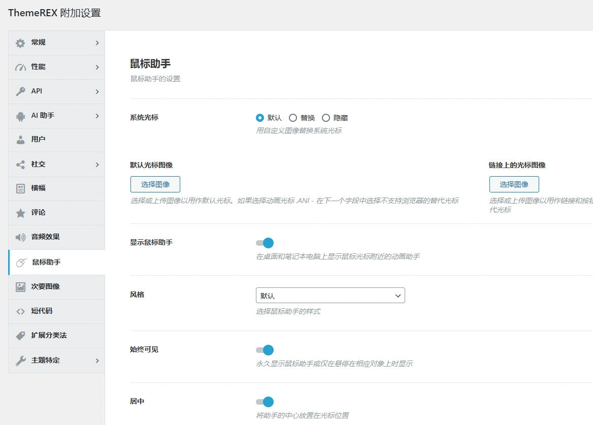Select the API key icon in sidebar

coord(20,91)
